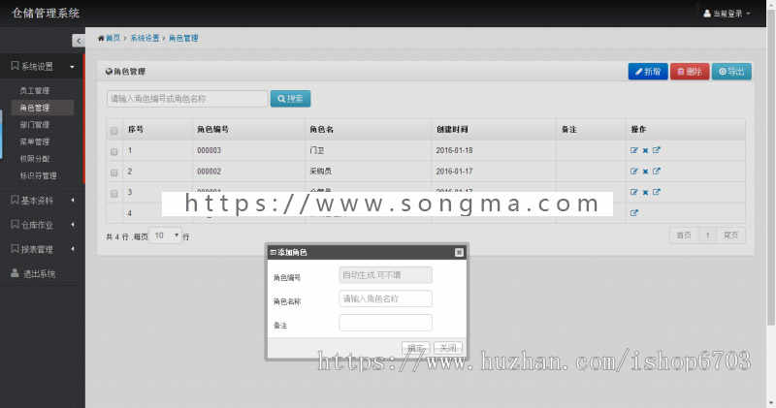
Task: Open 标识符管理 in the sidebar
Action: point(38,175)
